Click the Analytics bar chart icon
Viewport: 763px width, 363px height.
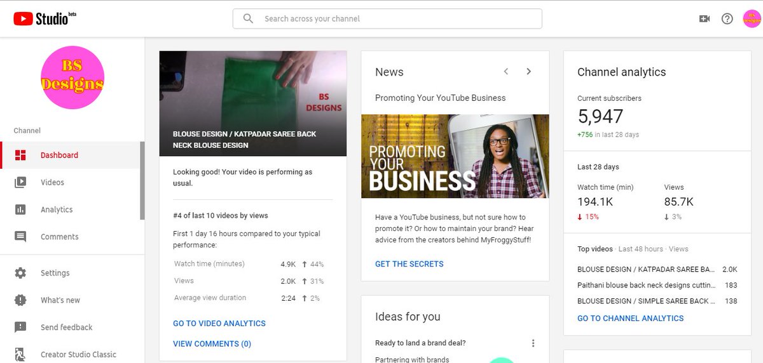[20, 209]
